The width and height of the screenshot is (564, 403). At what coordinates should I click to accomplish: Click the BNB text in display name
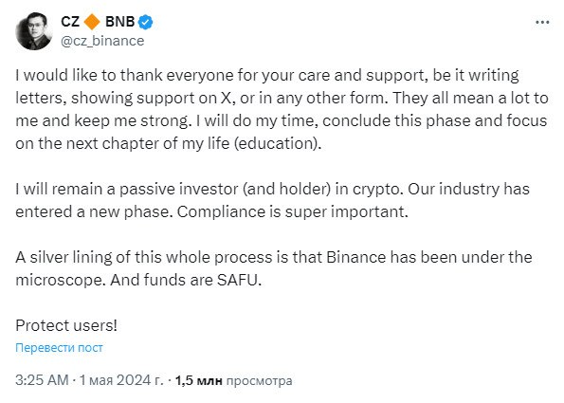click(119, 22)
